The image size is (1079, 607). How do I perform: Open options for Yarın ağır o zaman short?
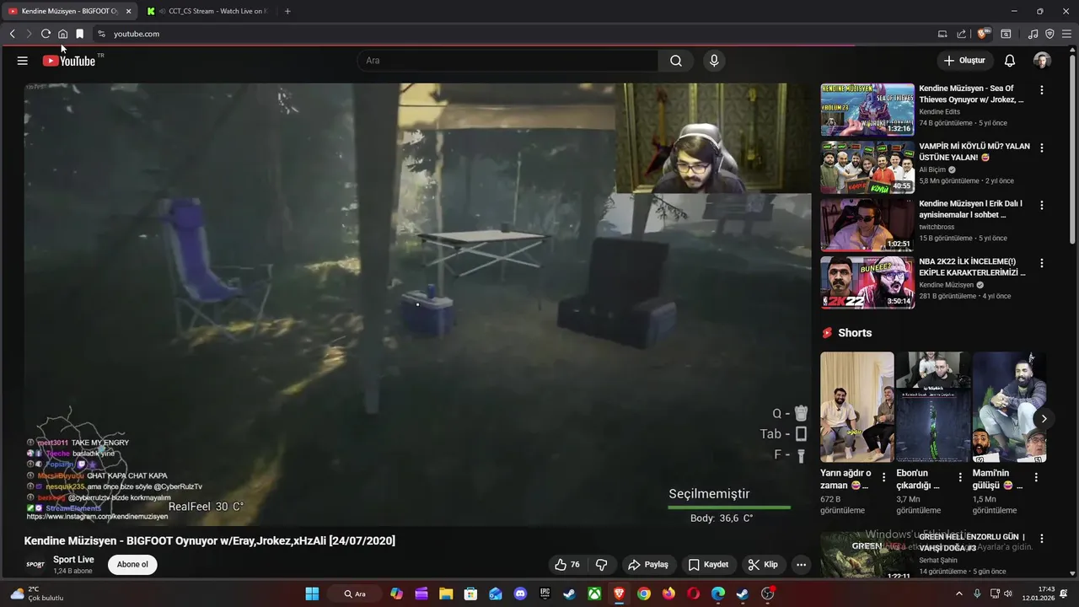tap(883, 477)
